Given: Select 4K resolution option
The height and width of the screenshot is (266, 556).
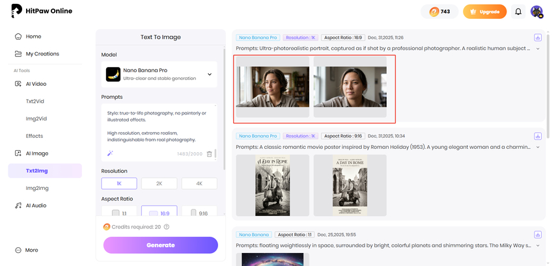Looking at the screenshot, I should 199,183.
